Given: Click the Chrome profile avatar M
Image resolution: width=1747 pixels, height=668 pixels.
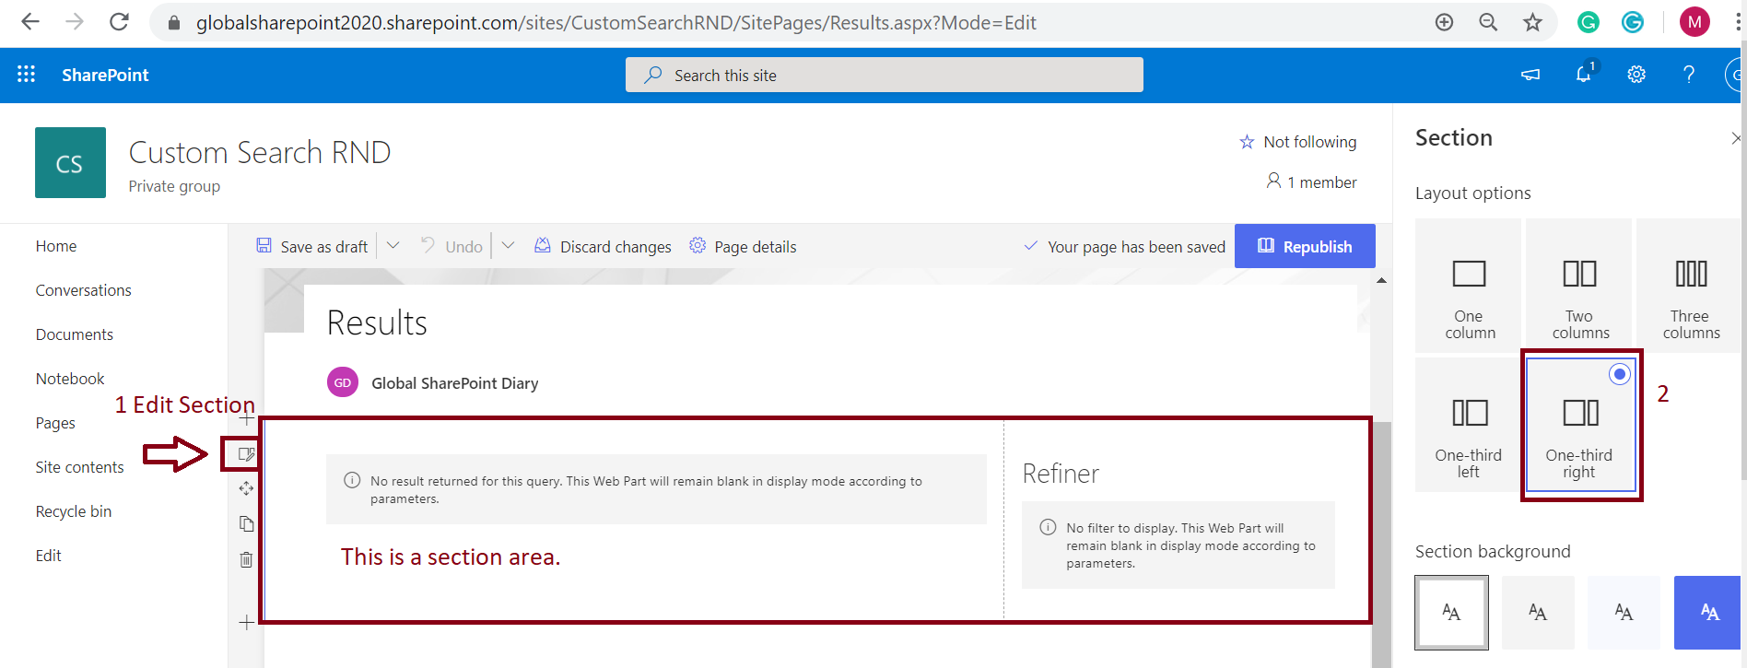Looking at the screenshot, I should click(x=1694, y=22).
